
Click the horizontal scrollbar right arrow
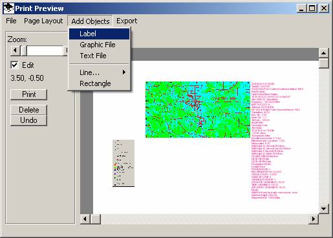point(314,219)
